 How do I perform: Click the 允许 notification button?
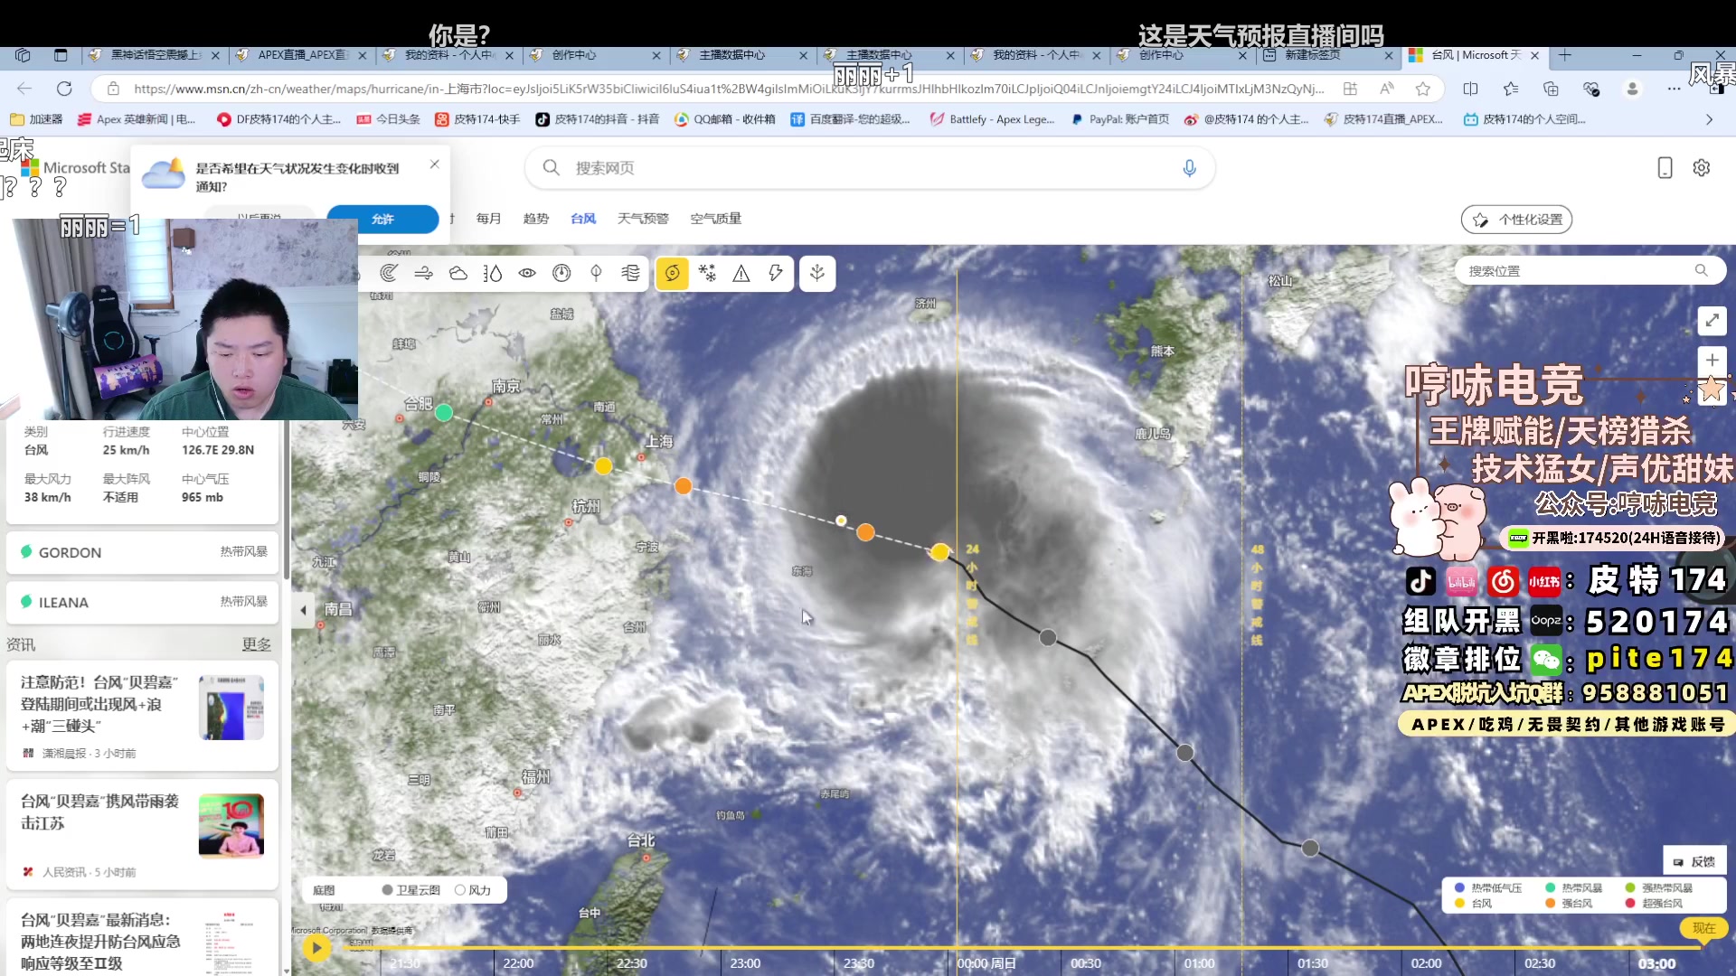(382, 220)
